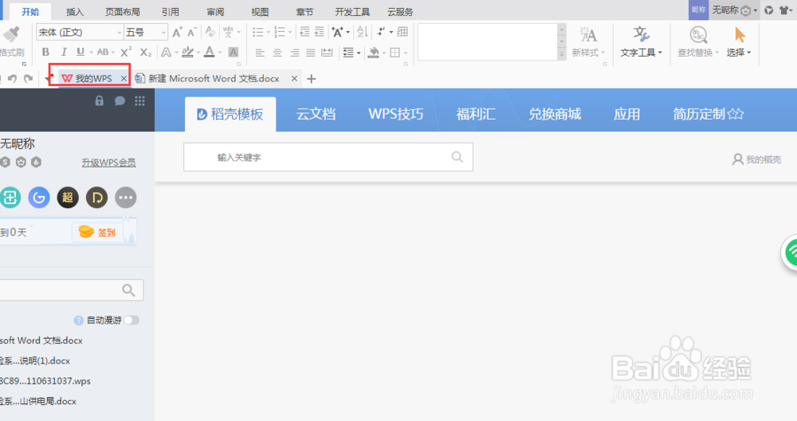The image size is (797, 421).
Task: Redo the last action
Action: (x=29, y=78)
